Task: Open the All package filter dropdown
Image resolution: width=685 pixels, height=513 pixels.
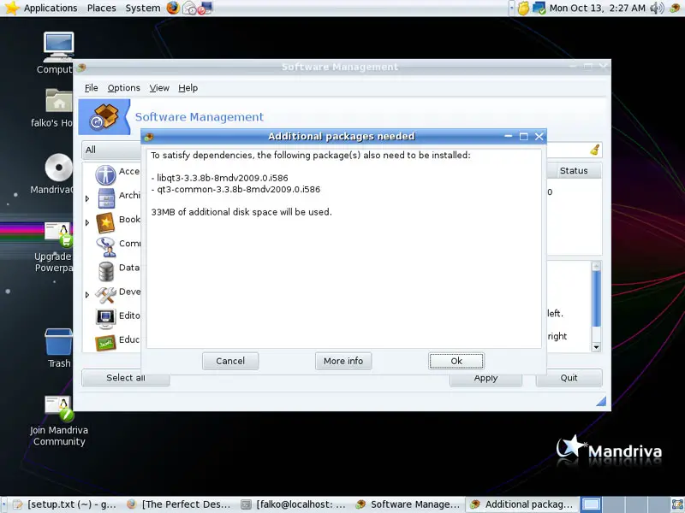Action: 111,150
